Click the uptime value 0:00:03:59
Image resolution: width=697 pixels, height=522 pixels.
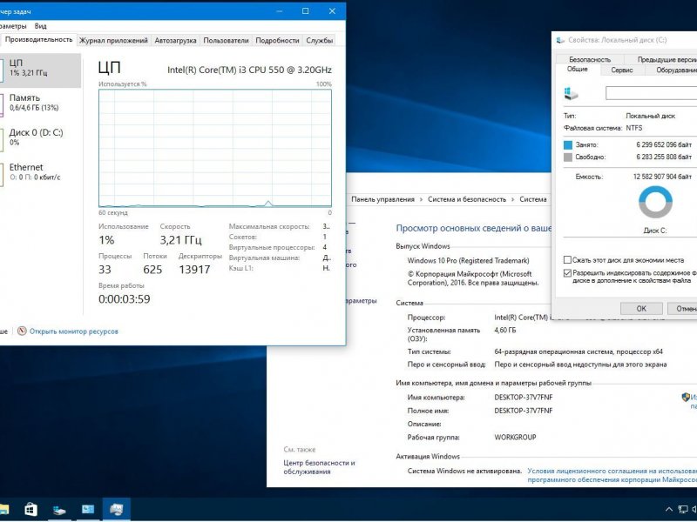pos(125,298)
